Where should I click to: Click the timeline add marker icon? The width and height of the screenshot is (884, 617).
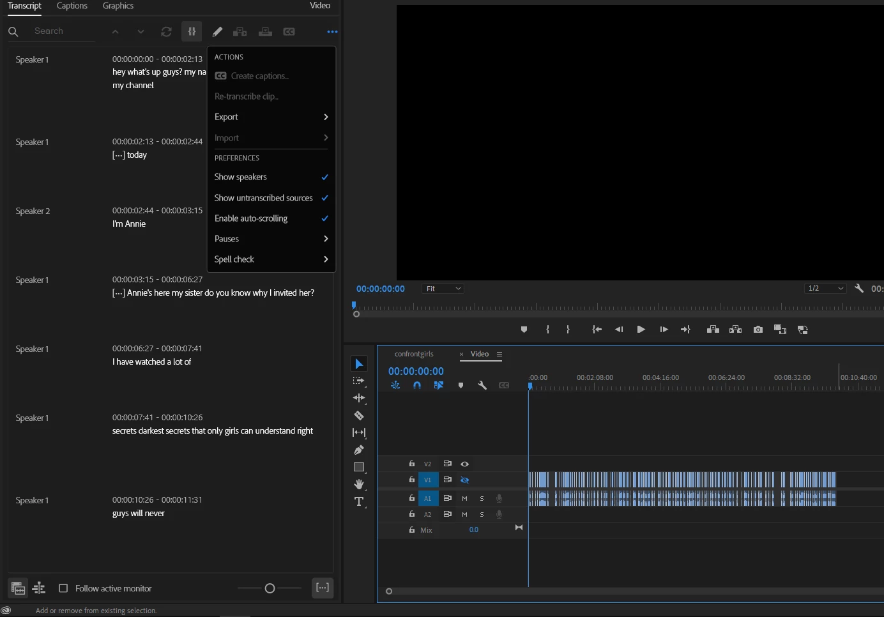(461, 385)
